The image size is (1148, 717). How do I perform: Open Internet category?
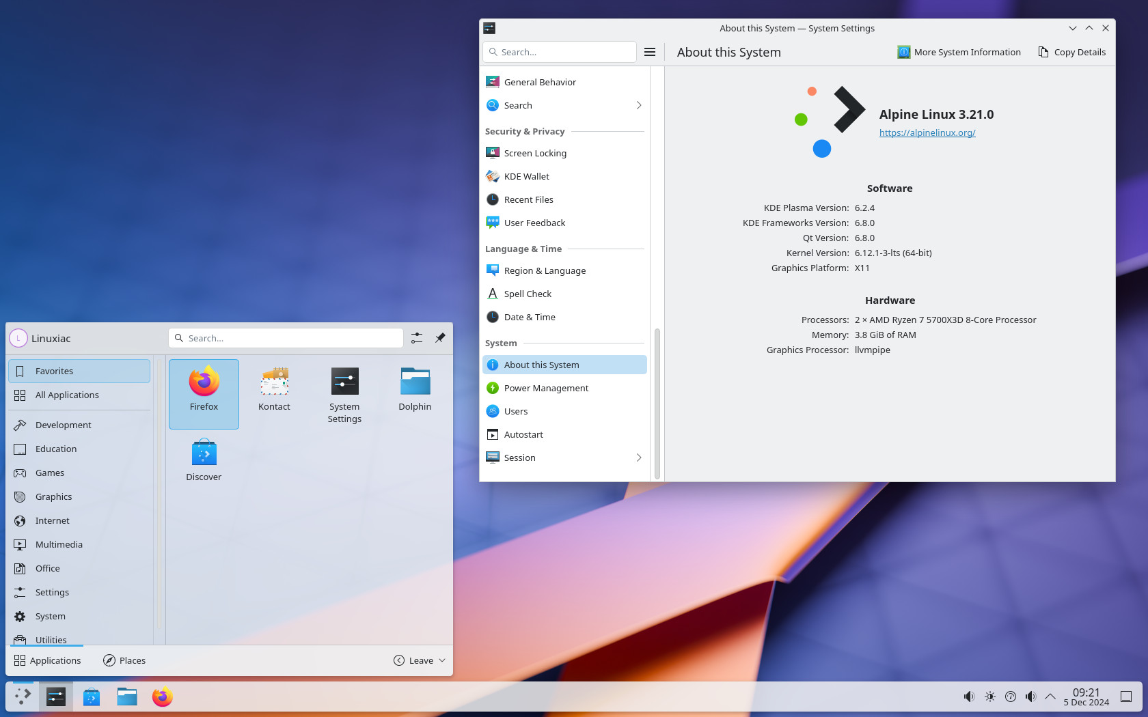79,520
